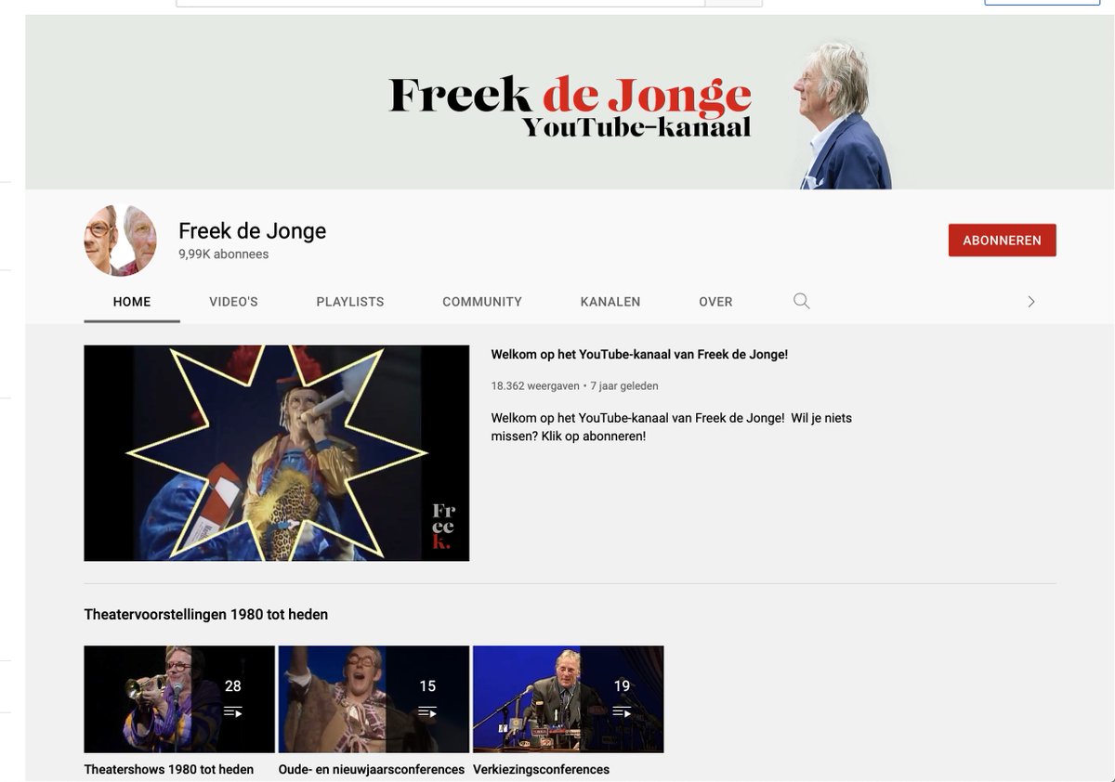This screenshot has height=782, width=1115.
Task: Subscribe with the Abonneren button
Action: (1002, 241)
